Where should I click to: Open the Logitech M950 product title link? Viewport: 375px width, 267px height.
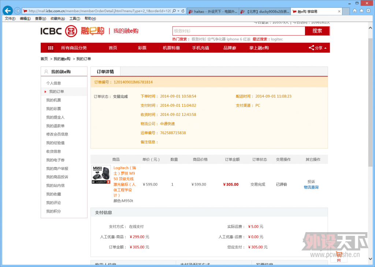tap(125, 182)
